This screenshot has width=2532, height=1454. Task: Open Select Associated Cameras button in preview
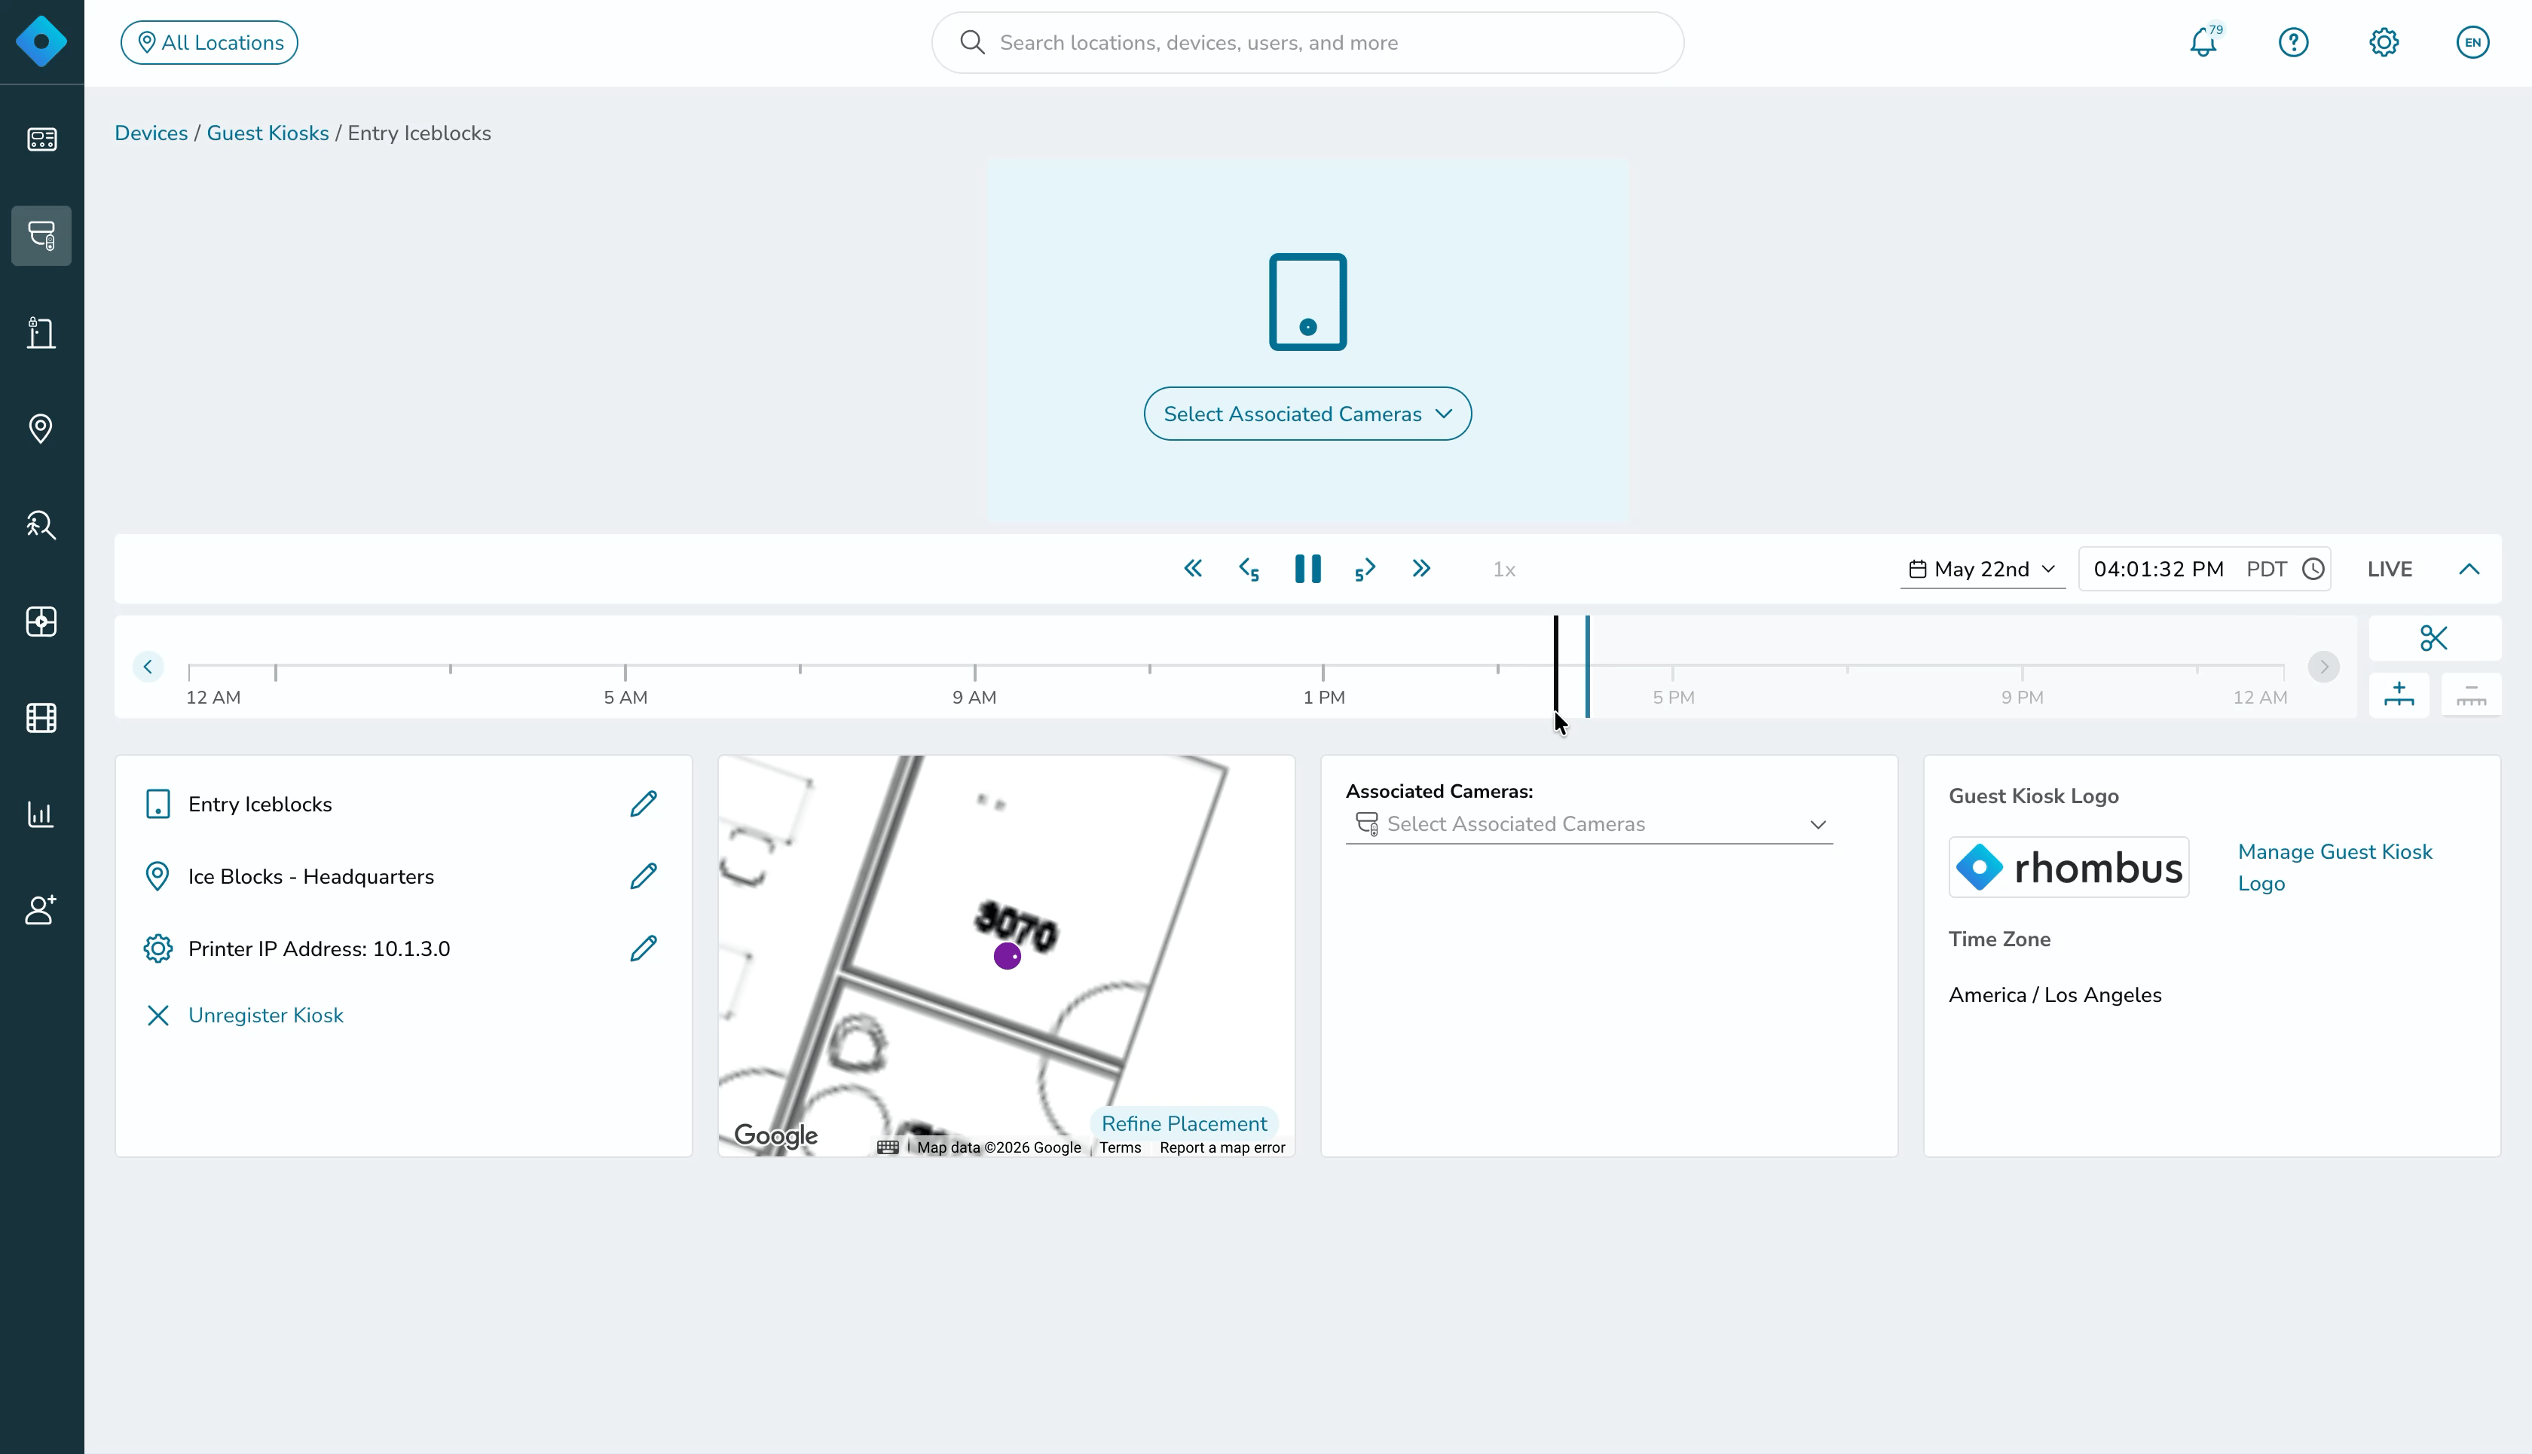tap(1307, 414)
